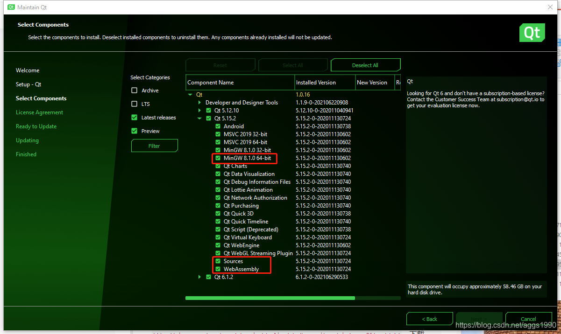The width and height of the screenshot is (561, 334).
Task: Sort by Component Name column header
Action: 240,83
